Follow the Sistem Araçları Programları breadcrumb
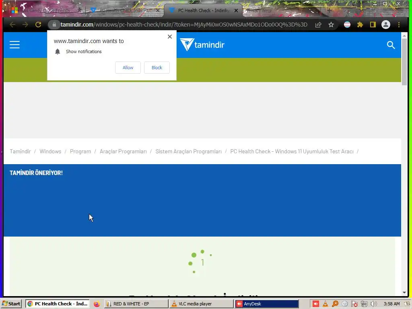412x309 pixels. click(x=188, y=151)
